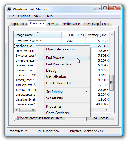Choose Go to Service(s)
Viewport: 128px width, 141px height.
click(x=63, y=113)
